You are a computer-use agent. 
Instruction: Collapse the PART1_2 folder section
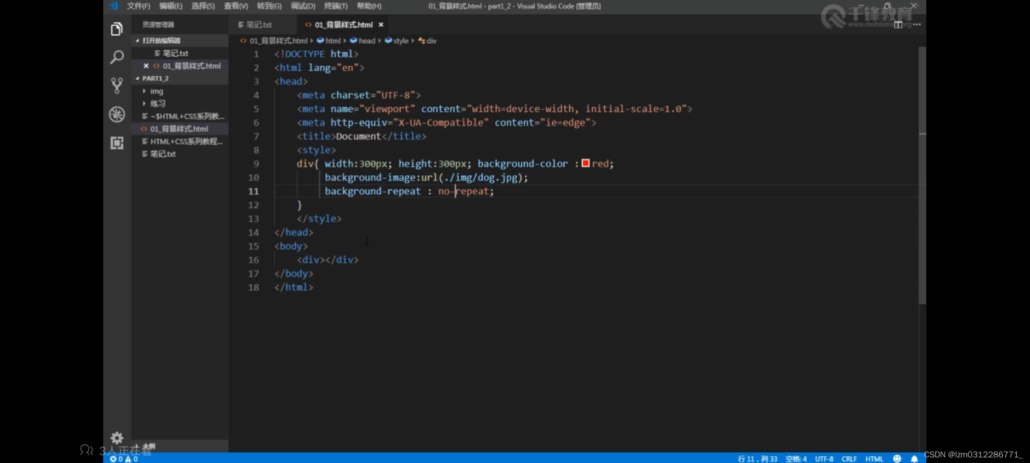click(180, 78)
